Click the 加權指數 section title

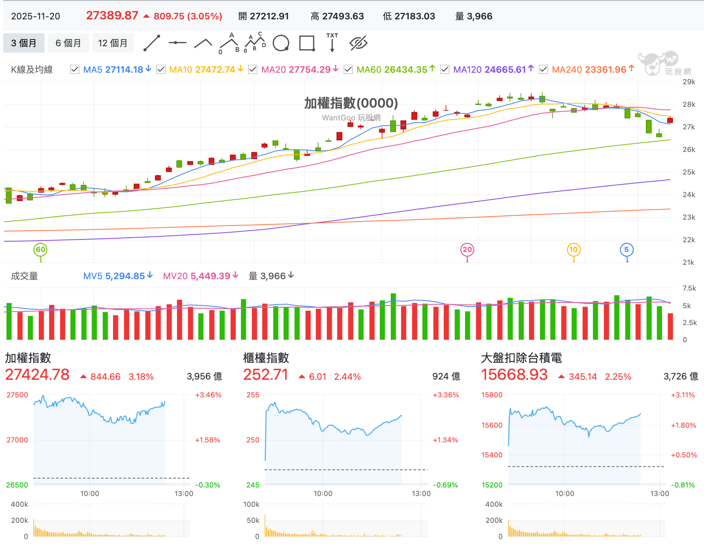(x=28, y=358)
